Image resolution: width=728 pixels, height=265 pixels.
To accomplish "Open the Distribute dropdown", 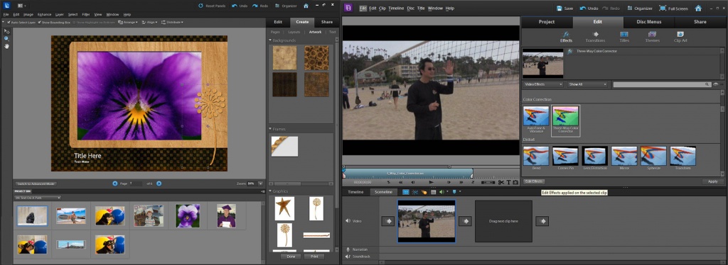I will (172, 22).
